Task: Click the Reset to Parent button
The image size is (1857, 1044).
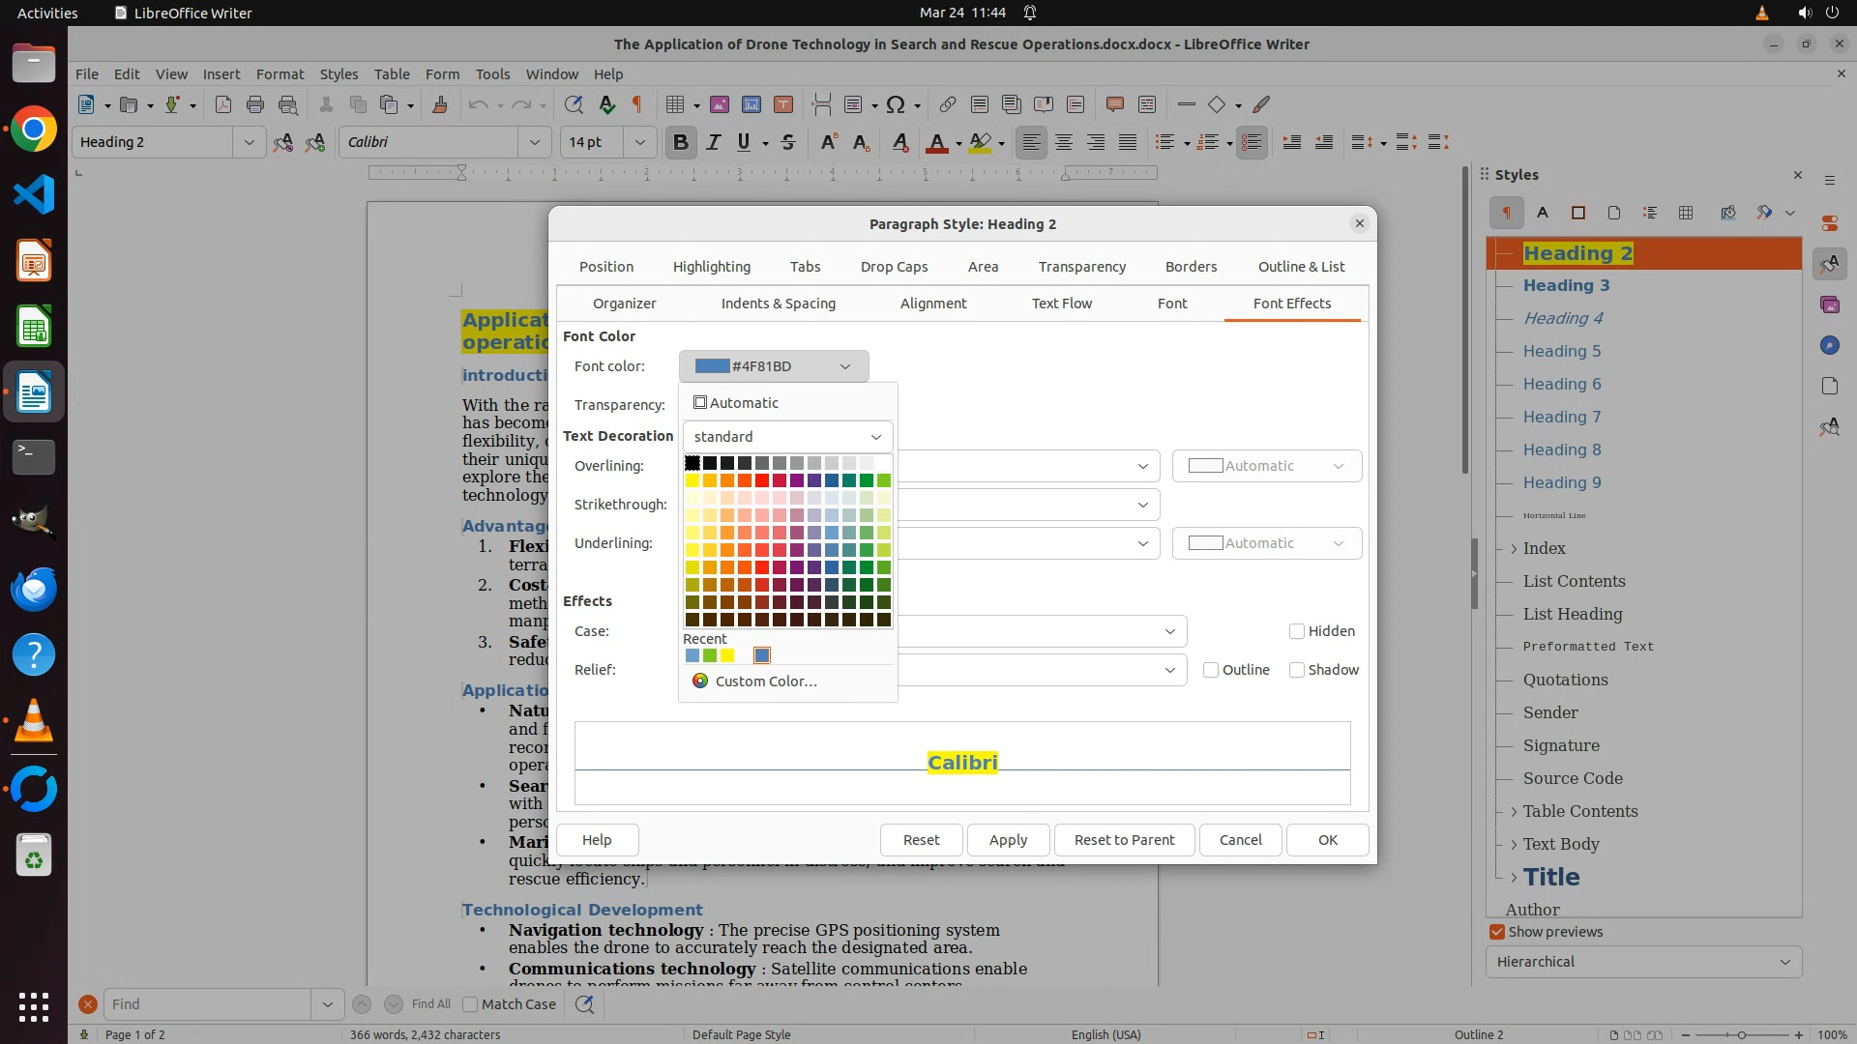Action: (1124, 840)
